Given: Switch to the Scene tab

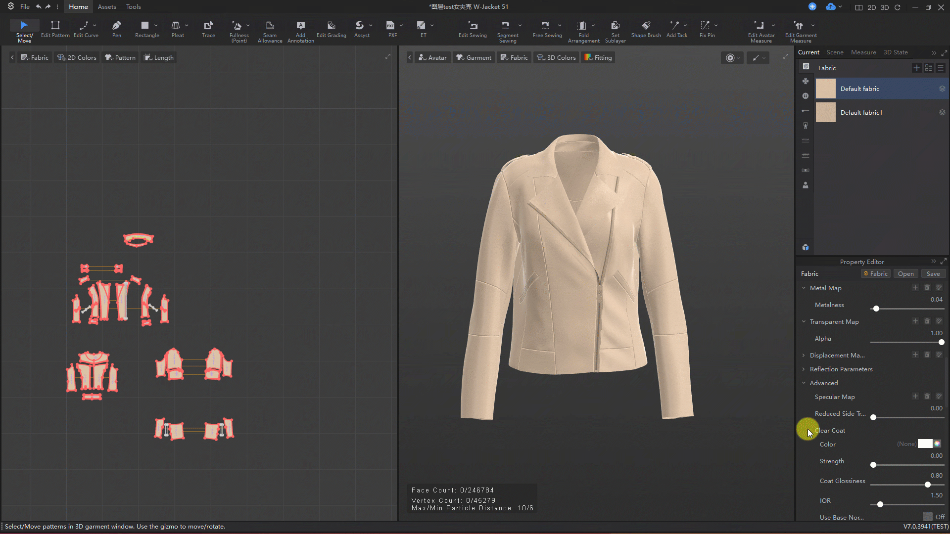Looking at the screenshot, I should [x=835, y=52].
